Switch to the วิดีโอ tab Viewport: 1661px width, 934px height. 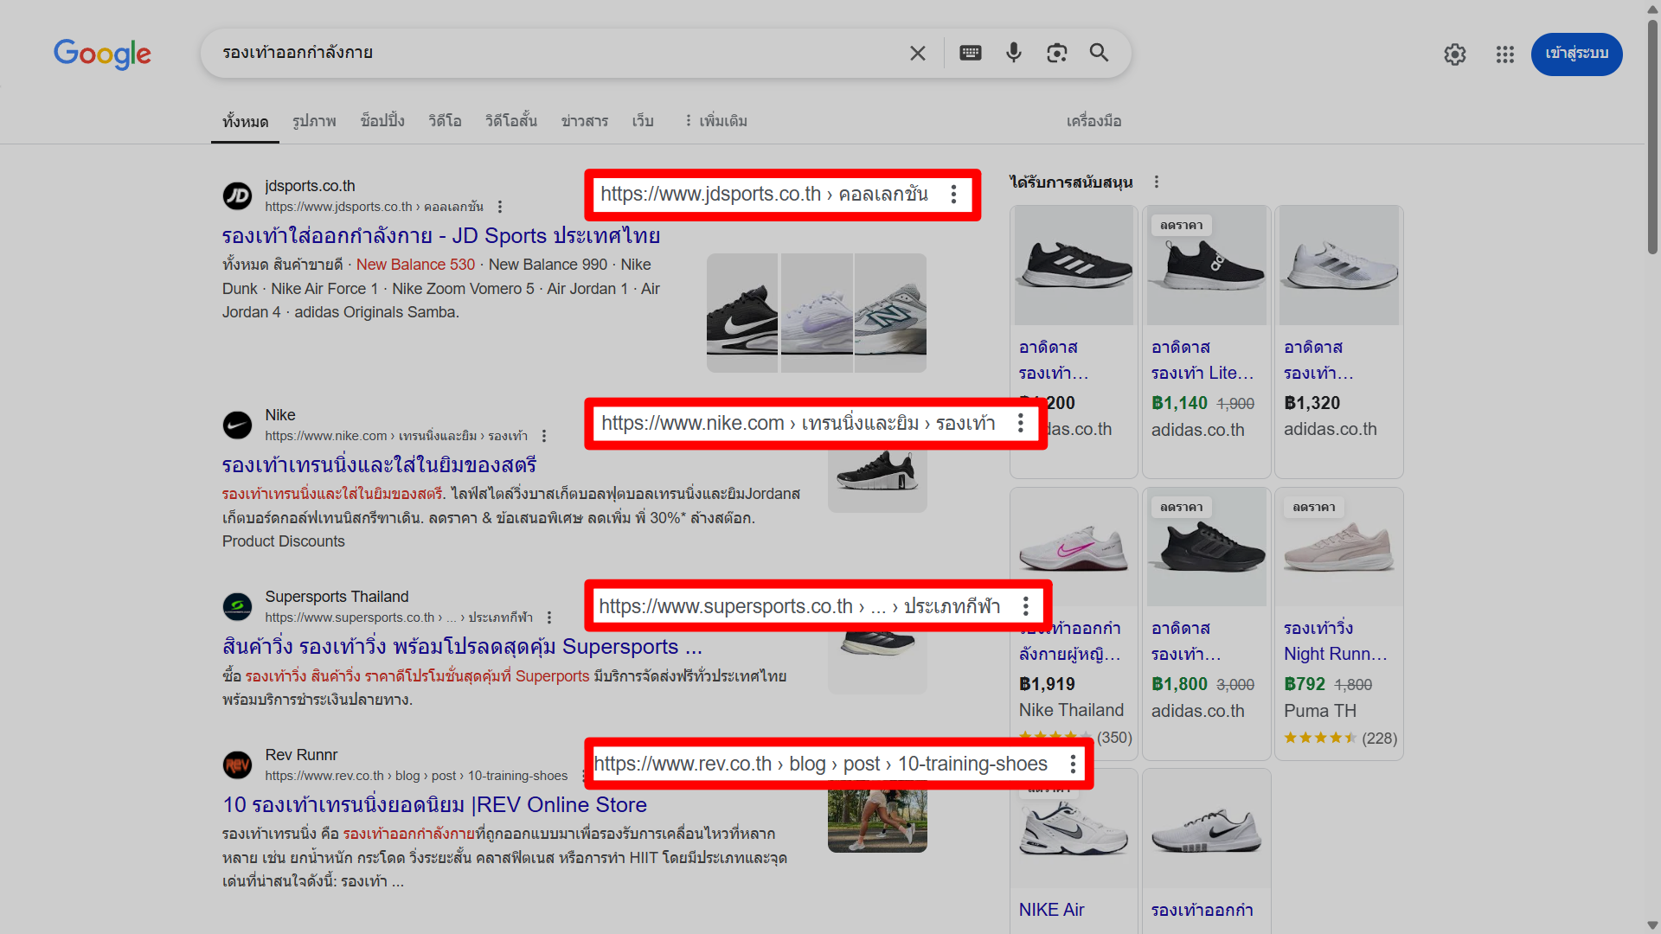click(x=445, y=121)
